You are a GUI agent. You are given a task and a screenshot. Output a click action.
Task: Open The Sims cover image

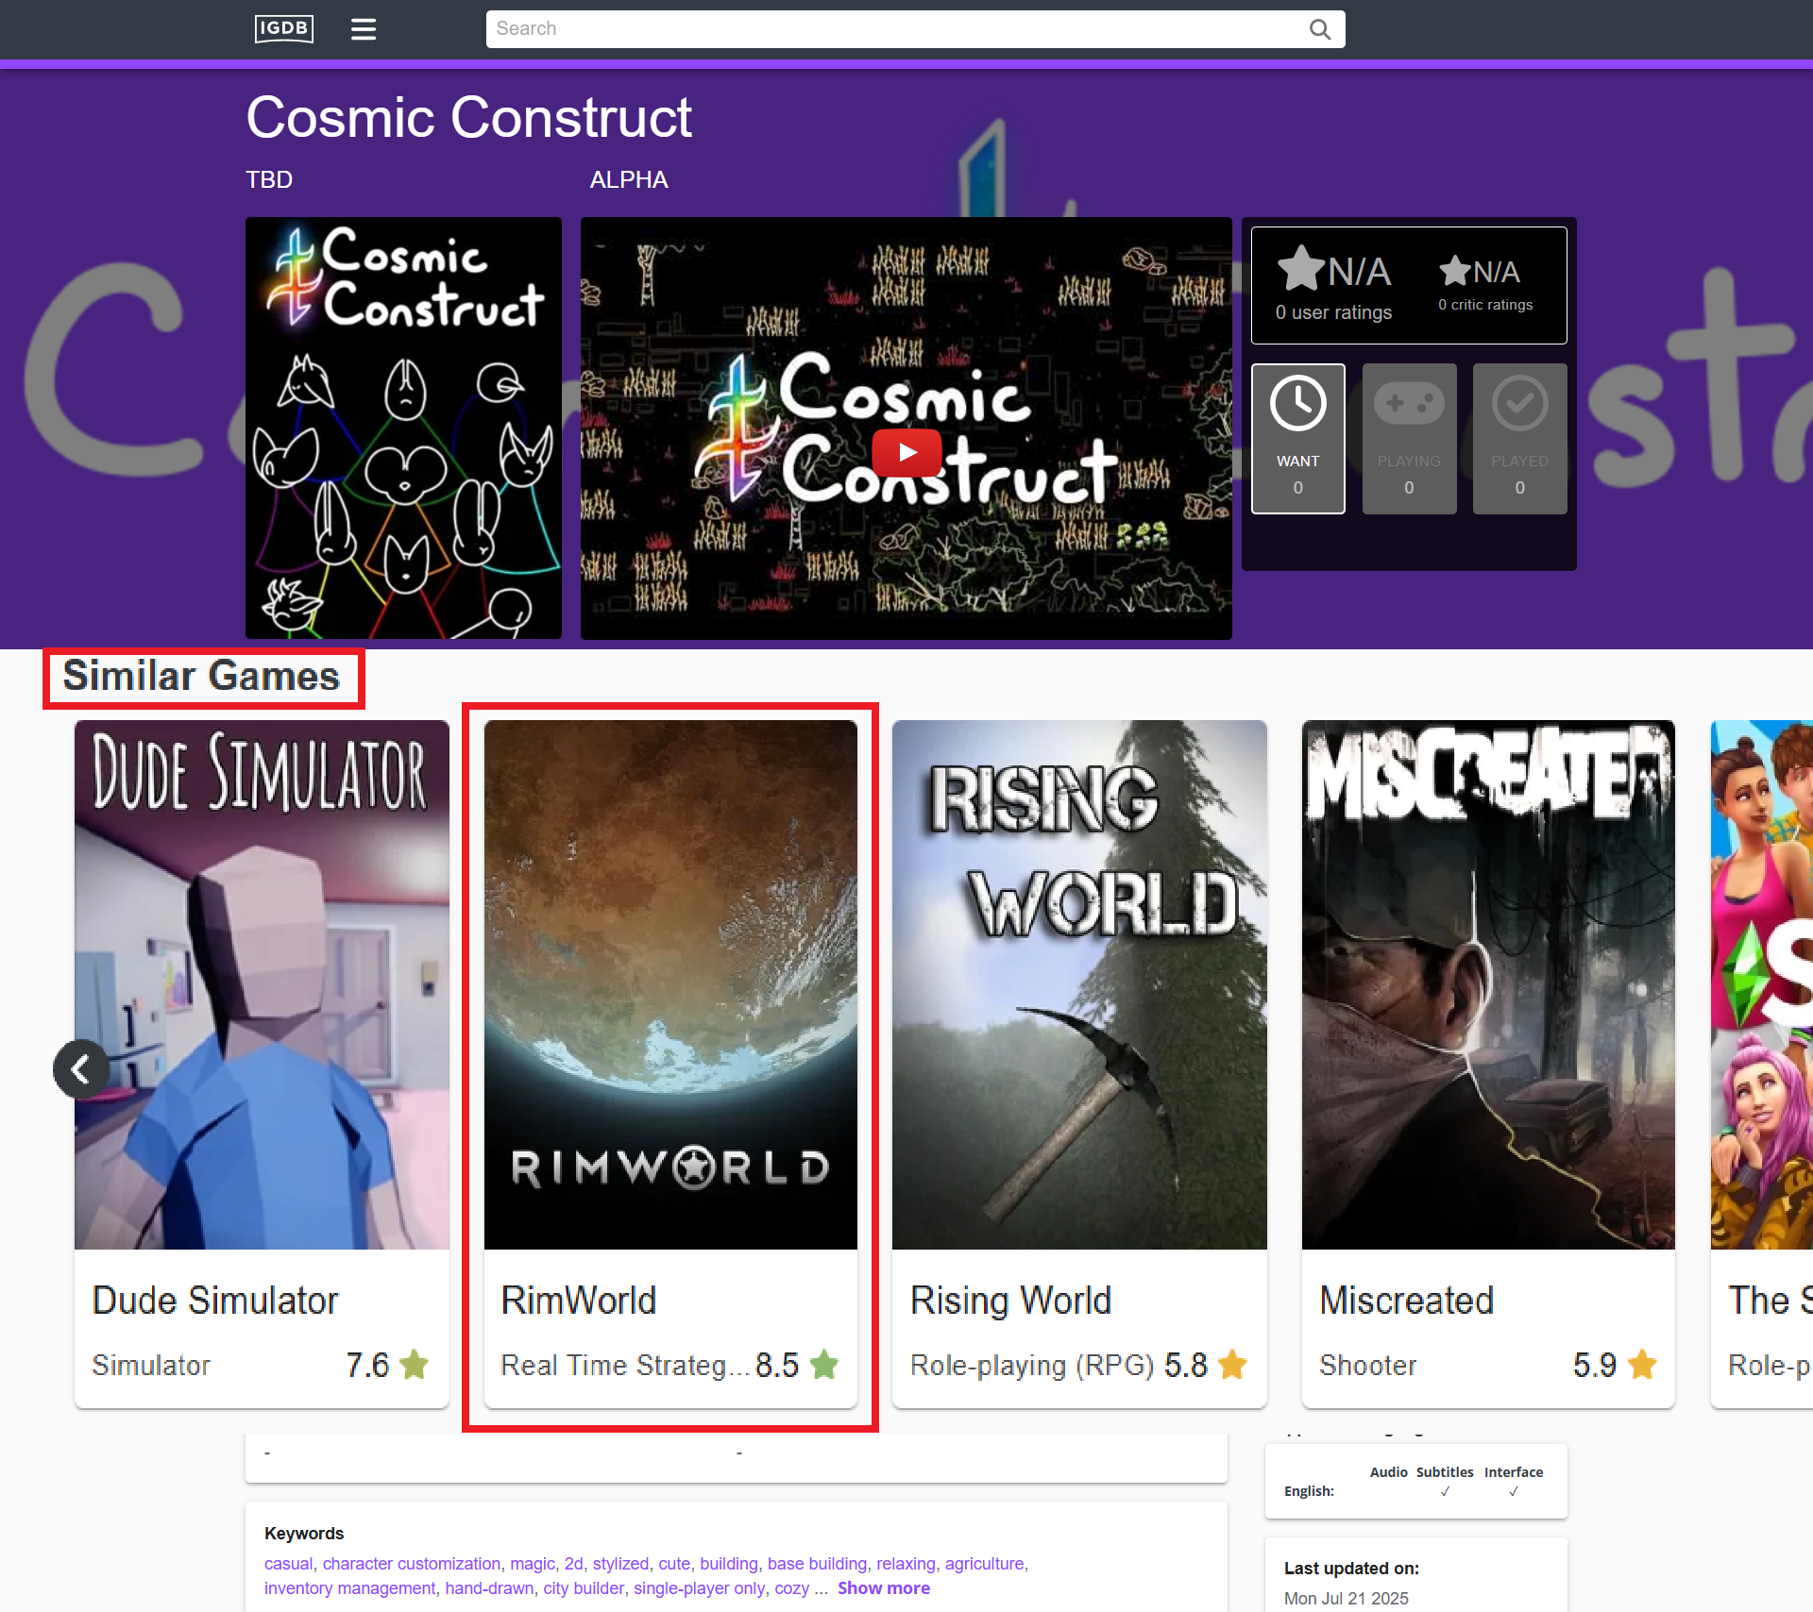[1762, 984]
